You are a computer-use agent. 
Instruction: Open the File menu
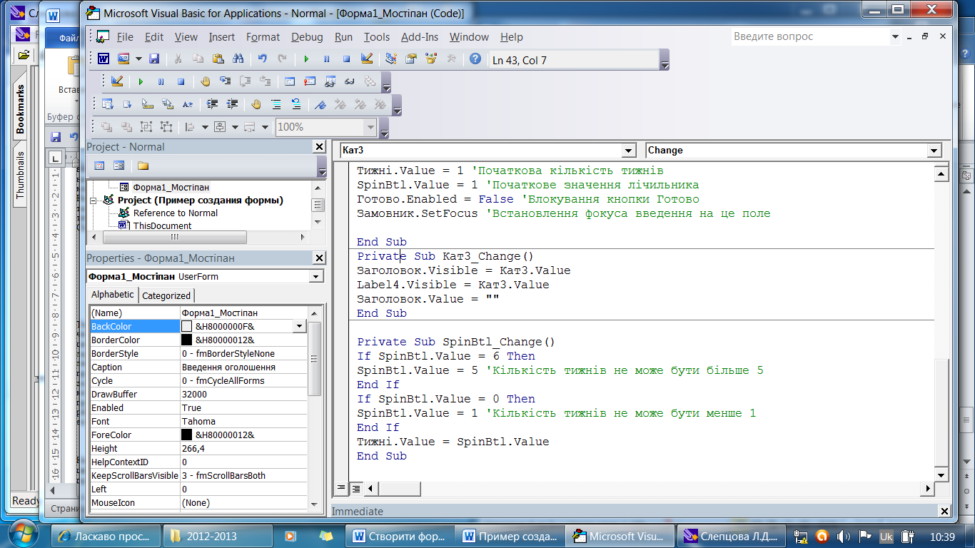click(x=125, y=37)
